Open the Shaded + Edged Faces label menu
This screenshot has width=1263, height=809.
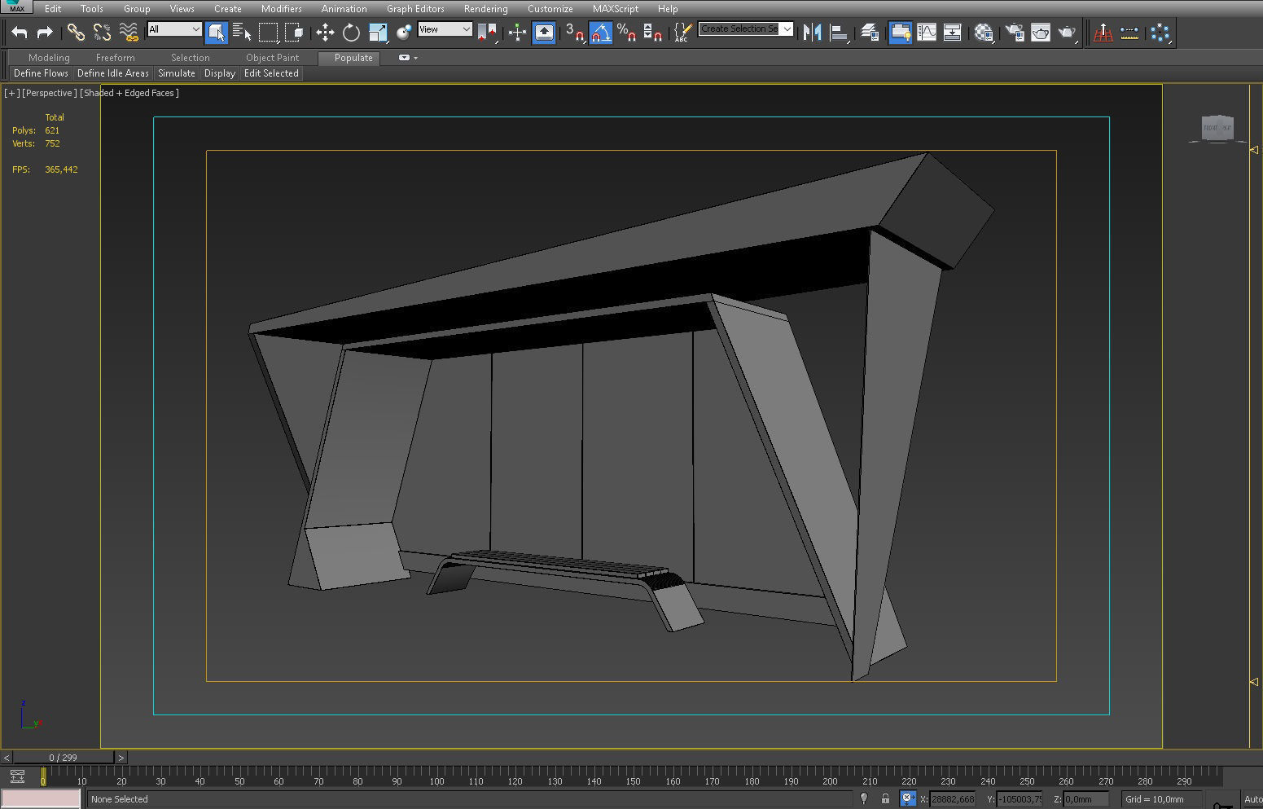129,93
